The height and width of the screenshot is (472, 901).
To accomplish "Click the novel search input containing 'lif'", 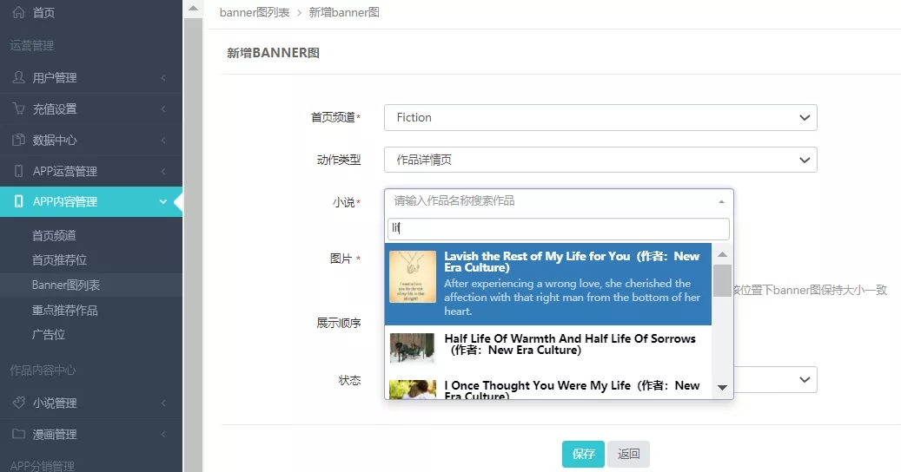I will tap(559, 229).
